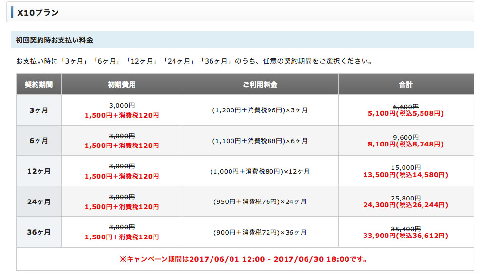
Task: Click the red initial fee in the 12ヶ月 row
Action: tap(122, 176)
